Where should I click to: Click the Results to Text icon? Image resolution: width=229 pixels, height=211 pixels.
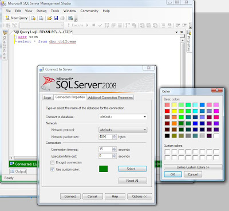tap(142, 25)
